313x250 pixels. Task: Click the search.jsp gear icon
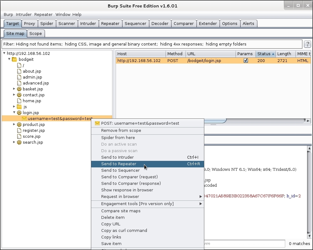pos(19,142)
